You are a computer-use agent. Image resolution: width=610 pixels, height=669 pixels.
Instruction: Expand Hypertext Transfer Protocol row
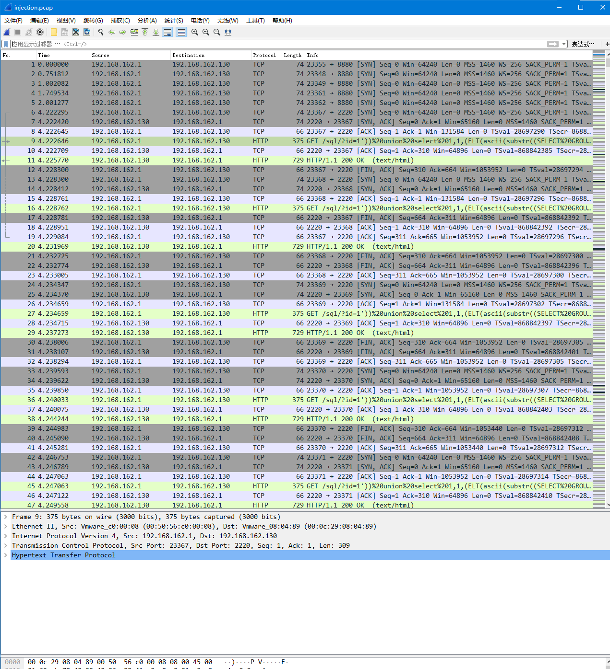(6, 555)
